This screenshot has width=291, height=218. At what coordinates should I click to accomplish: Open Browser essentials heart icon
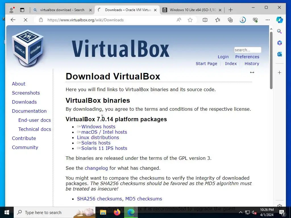pyautogui.click(x=255, y=20)
